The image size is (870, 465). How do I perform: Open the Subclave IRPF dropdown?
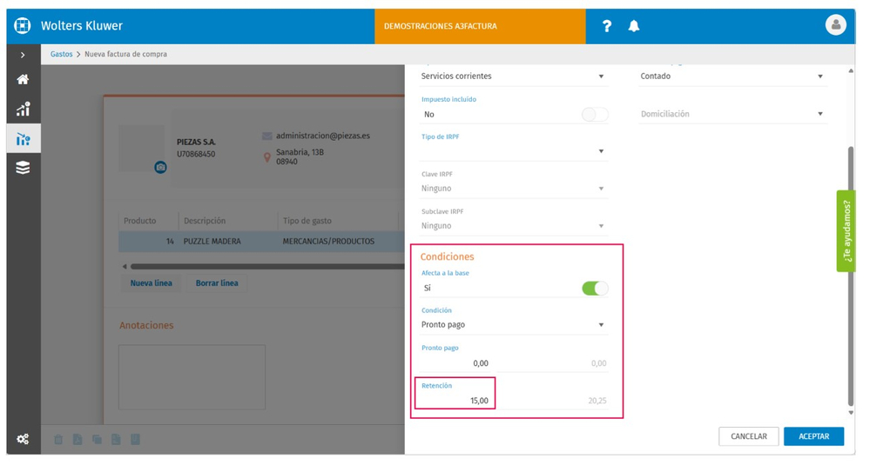coord(515,226)
